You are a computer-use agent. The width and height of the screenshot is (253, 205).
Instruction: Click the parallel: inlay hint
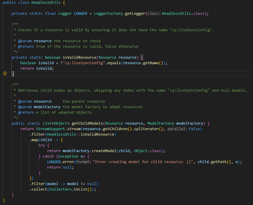pos(177,129)
